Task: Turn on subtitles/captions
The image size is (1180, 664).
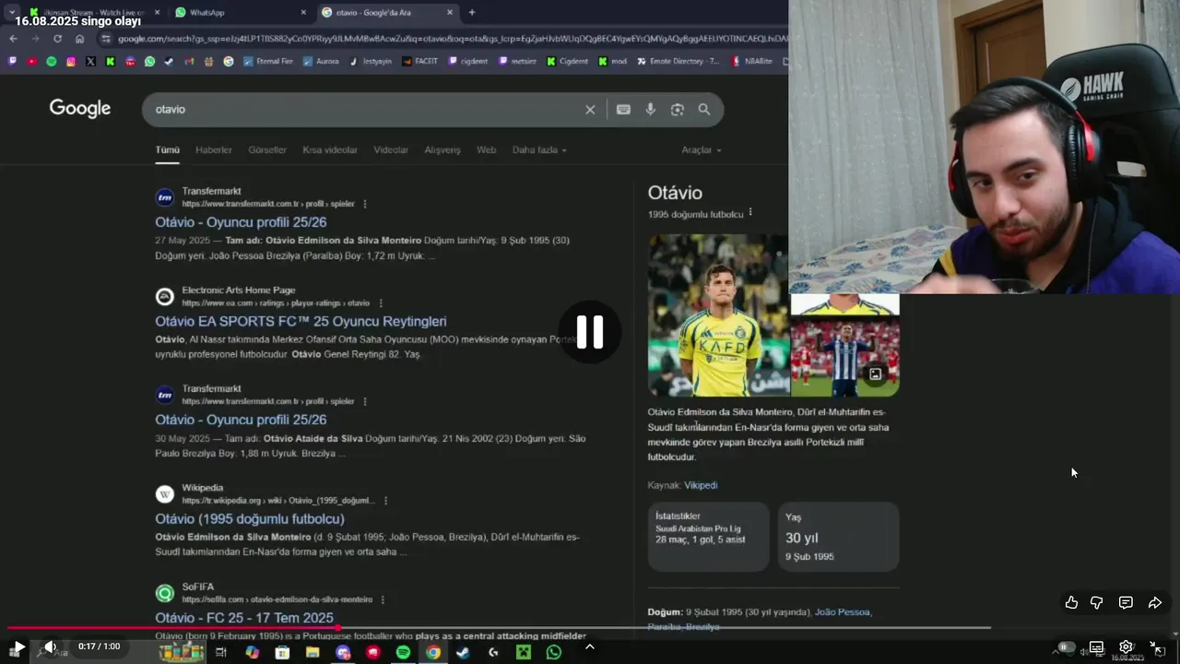Action: (1096, 647)
